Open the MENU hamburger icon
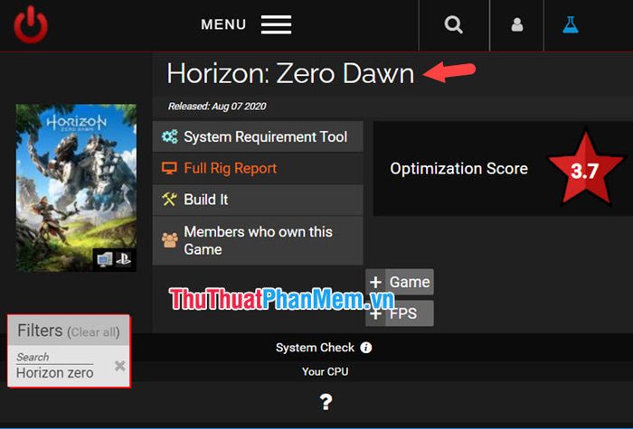This screenshot has width=633, height=429. point(276,24)
